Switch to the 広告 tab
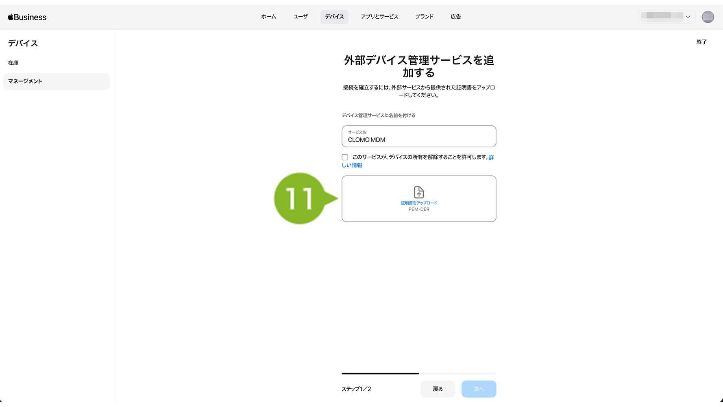723x407 pixels. [455, 17]
